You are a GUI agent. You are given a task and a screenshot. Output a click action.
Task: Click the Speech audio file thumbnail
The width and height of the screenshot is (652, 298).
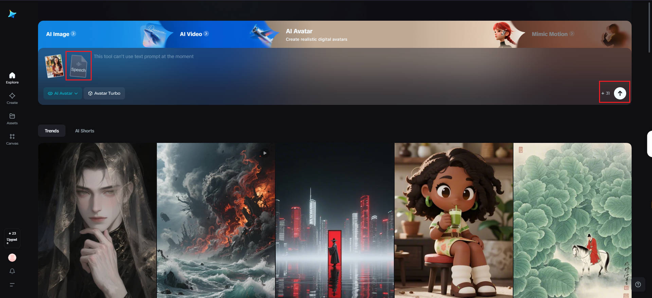click(x=78, y=66)
